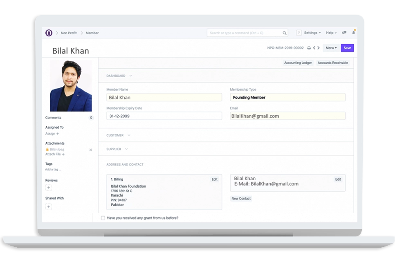
Task: Click the Bilal Khan page title
Action: coord(70,51)
